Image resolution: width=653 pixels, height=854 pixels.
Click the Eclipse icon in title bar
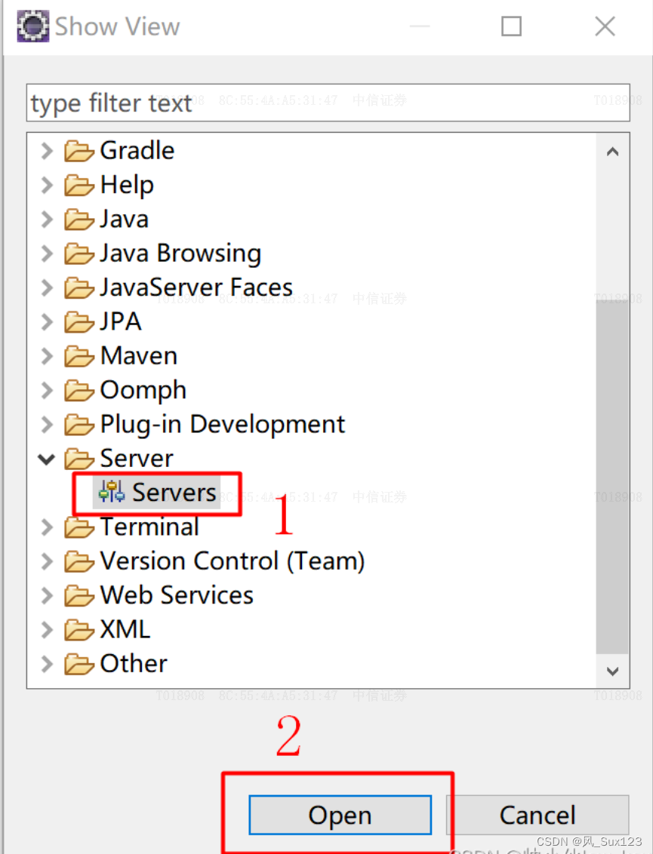pos(32,26)
